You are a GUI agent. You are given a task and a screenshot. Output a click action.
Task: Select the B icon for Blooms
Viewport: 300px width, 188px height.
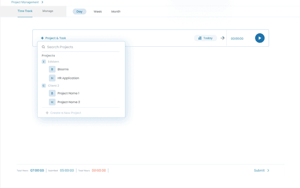(52, 69)
